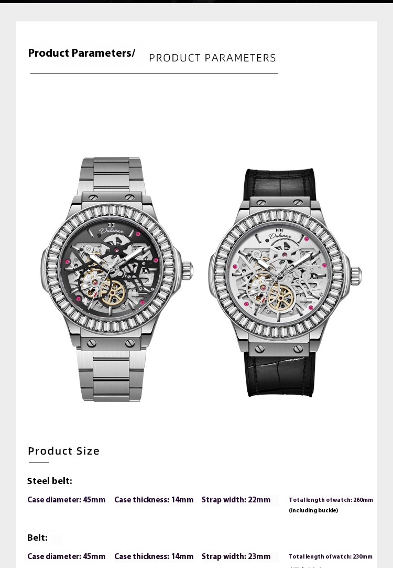Image resolution: width=393 pixels, height=568 pixels.
Task: Click the Steel belt label
Action: point(50,481)
